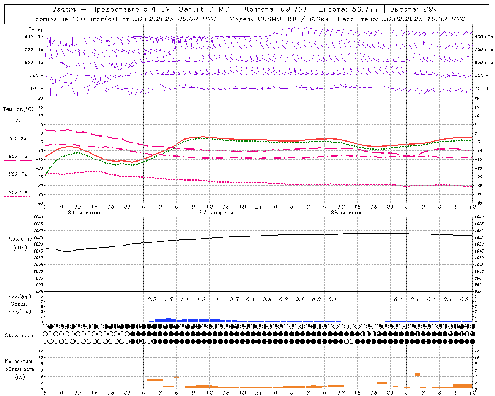Select the Долгота: 69.401 header field
This screenshot has width=495, height=396.
(275, 9)
